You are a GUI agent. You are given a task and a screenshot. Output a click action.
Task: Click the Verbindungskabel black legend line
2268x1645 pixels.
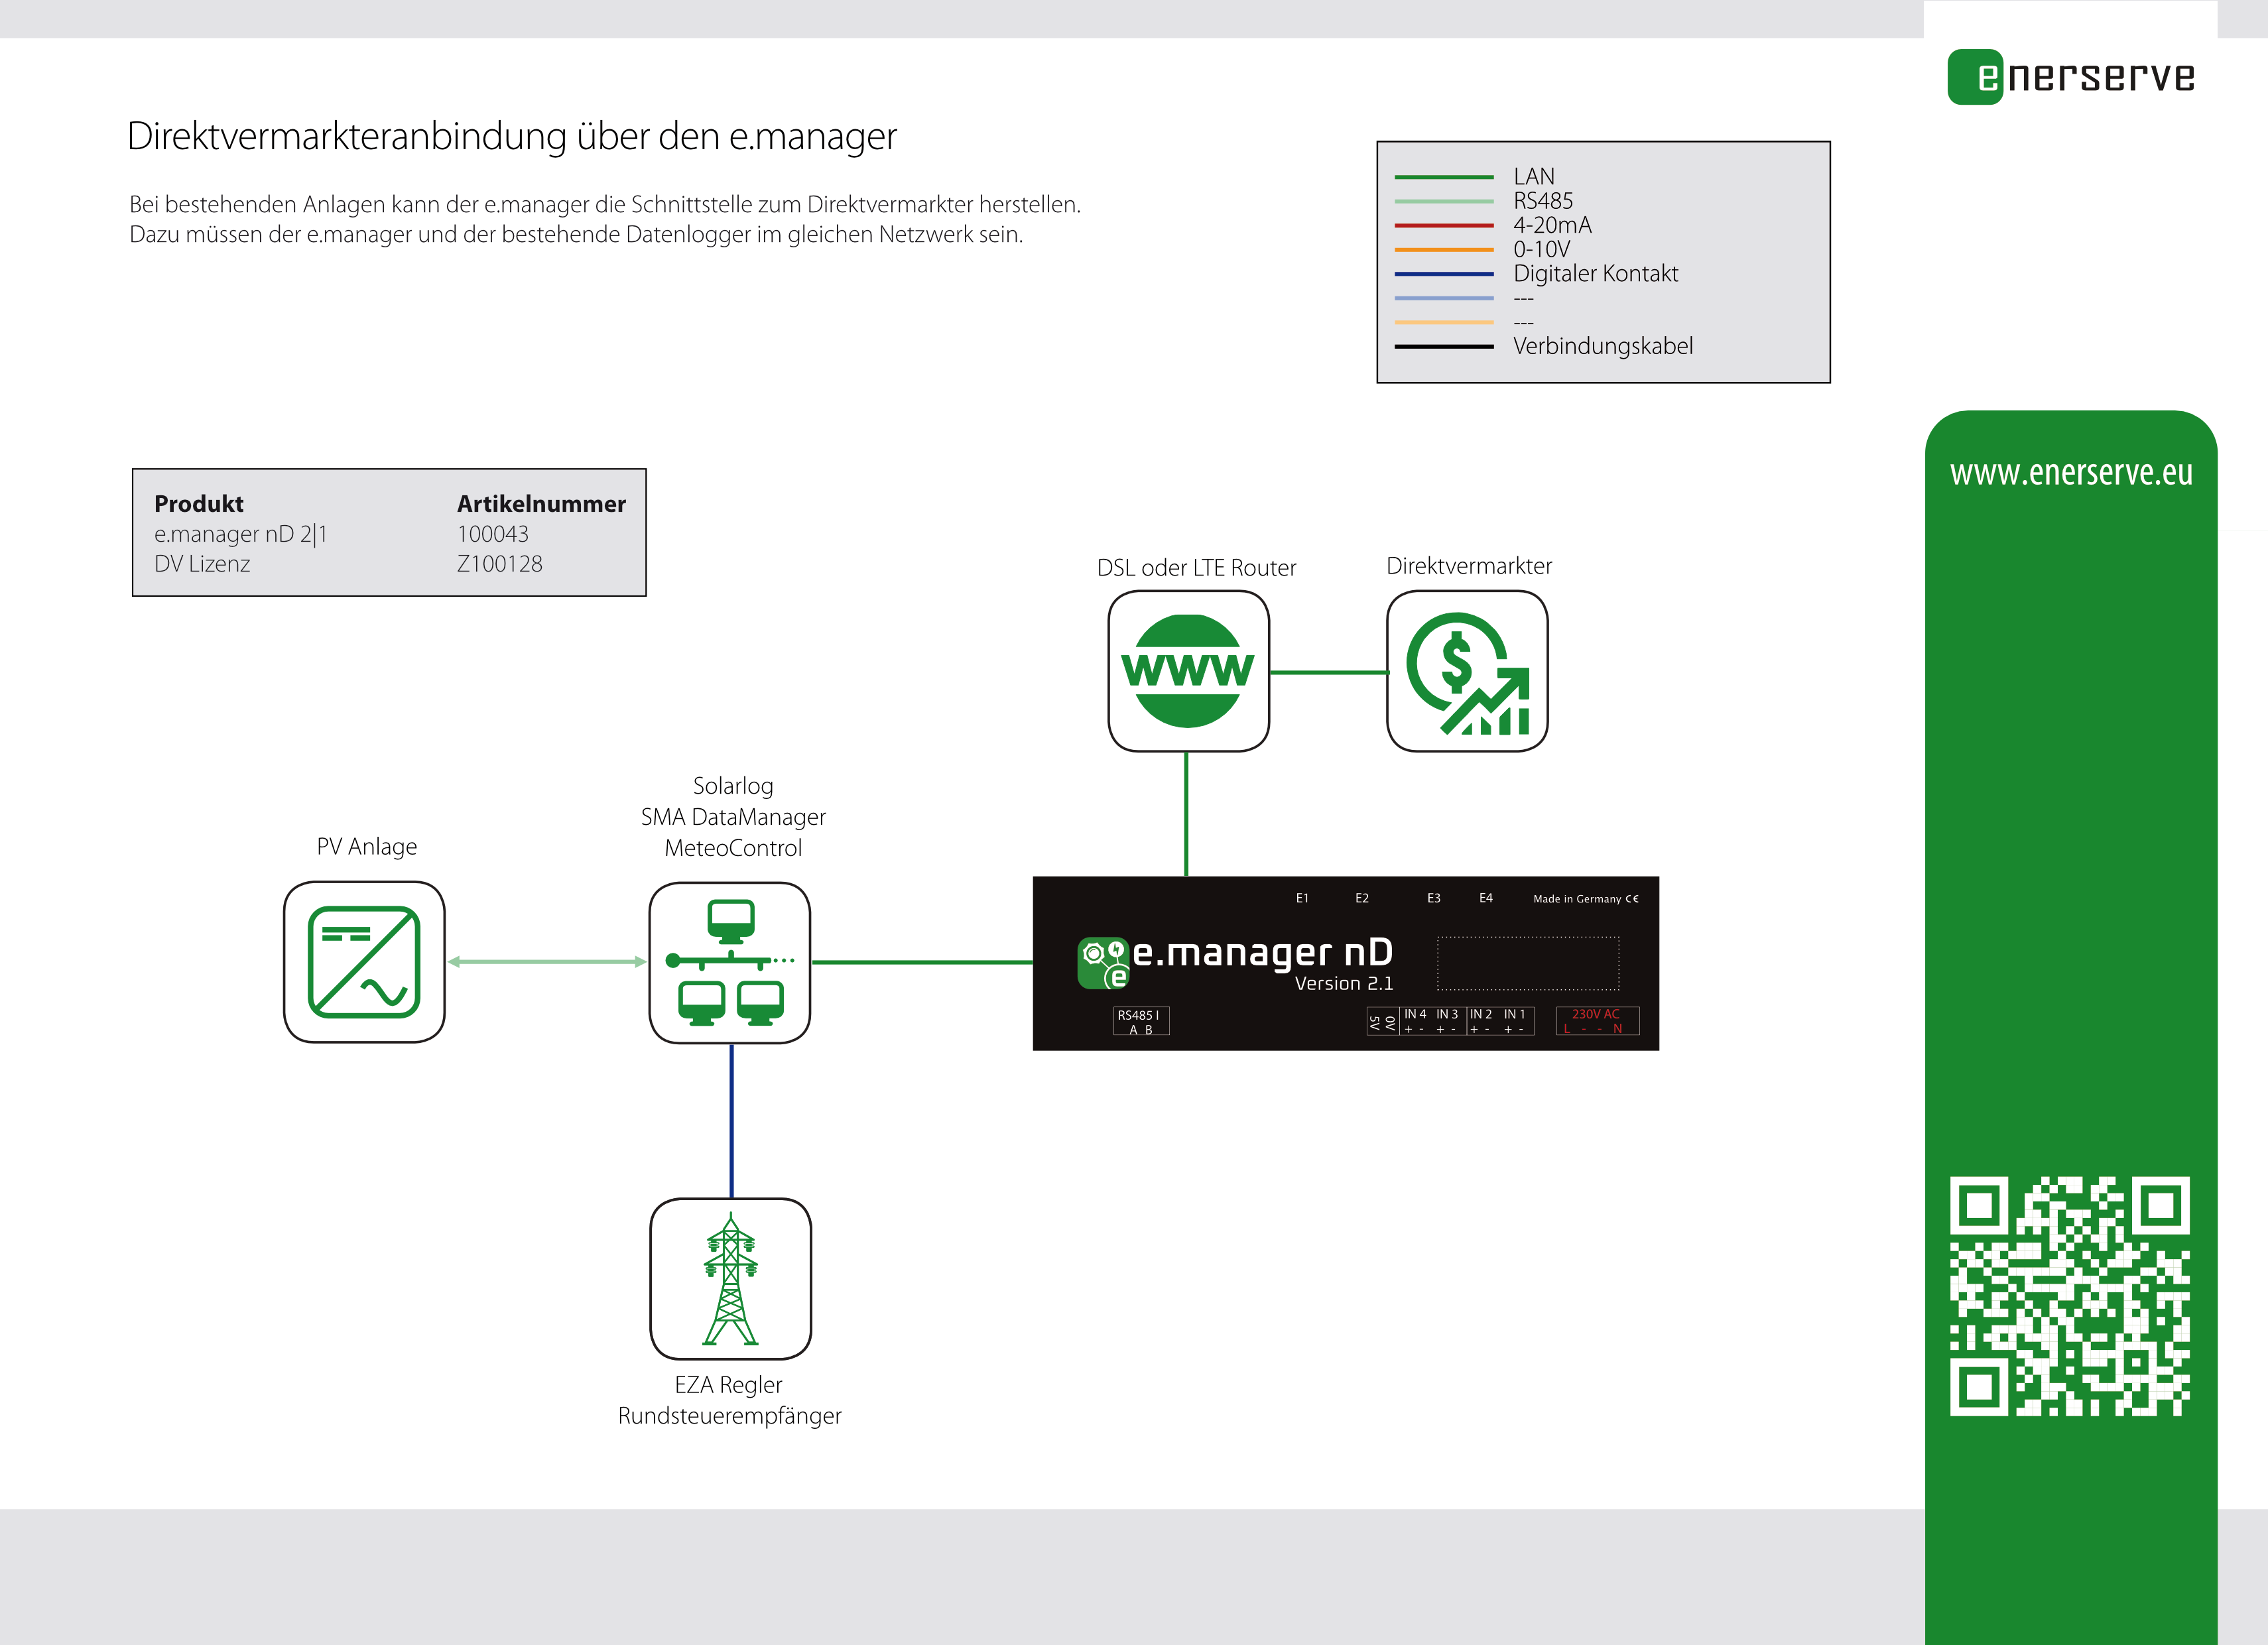coord(1444,346)
